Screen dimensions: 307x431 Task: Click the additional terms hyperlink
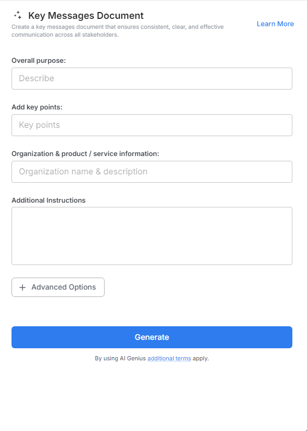tap(169, 358)
